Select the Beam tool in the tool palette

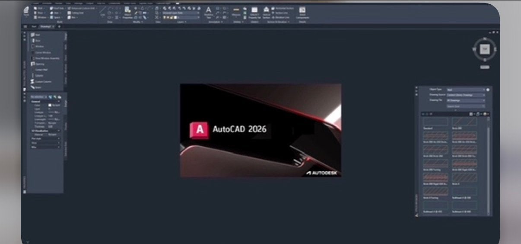pyautogui.click(x=35, y=87)
